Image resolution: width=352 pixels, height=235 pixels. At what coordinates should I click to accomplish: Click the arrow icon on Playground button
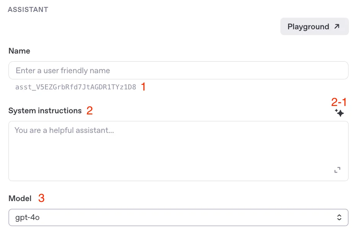pos(337,27)
